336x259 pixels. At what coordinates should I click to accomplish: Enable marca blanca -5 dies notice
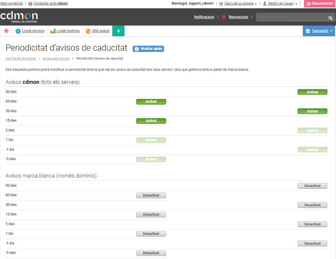coord(151,253)
